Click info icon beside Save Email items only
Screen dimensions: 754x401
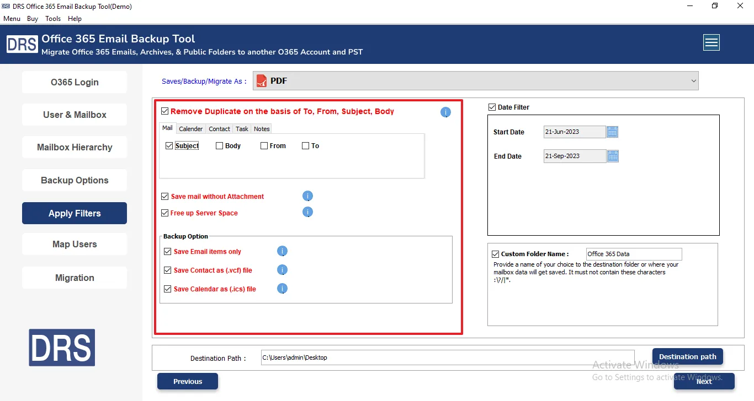coord(282,251)
